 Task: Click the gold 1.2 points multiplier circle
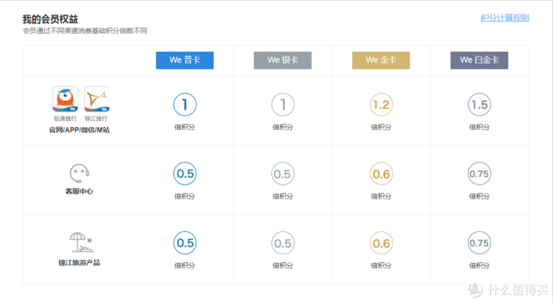pos(381,105)
